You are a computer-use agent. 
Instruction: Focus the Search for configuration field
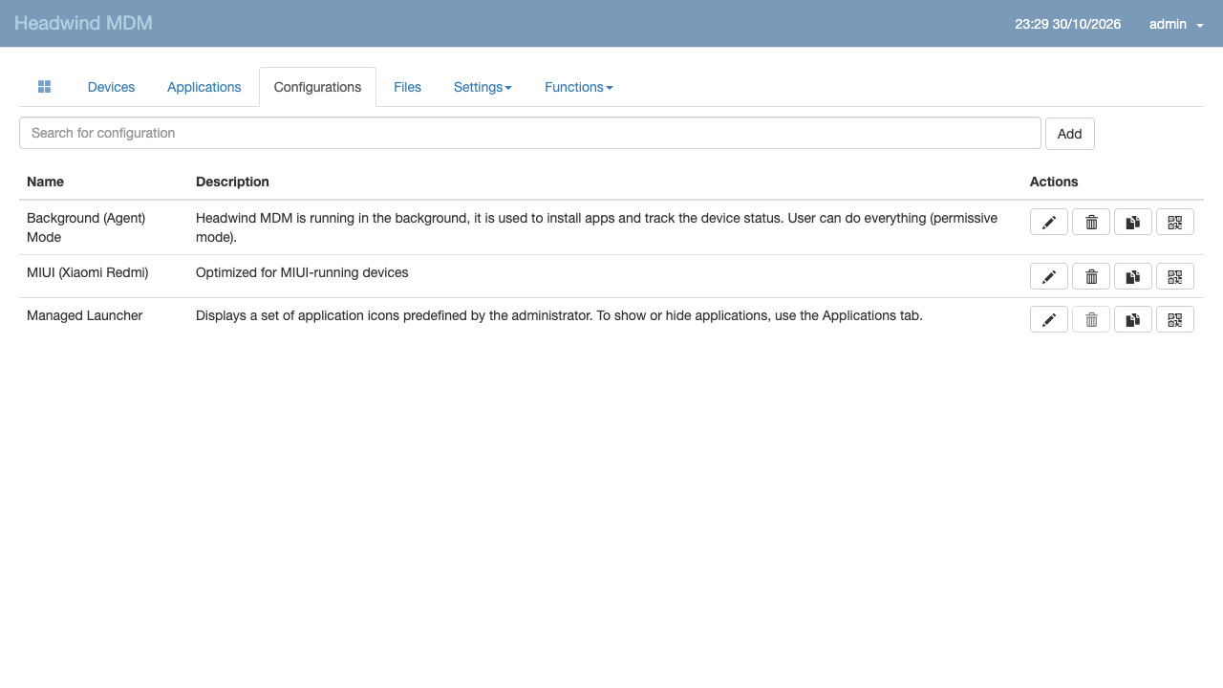530,133
